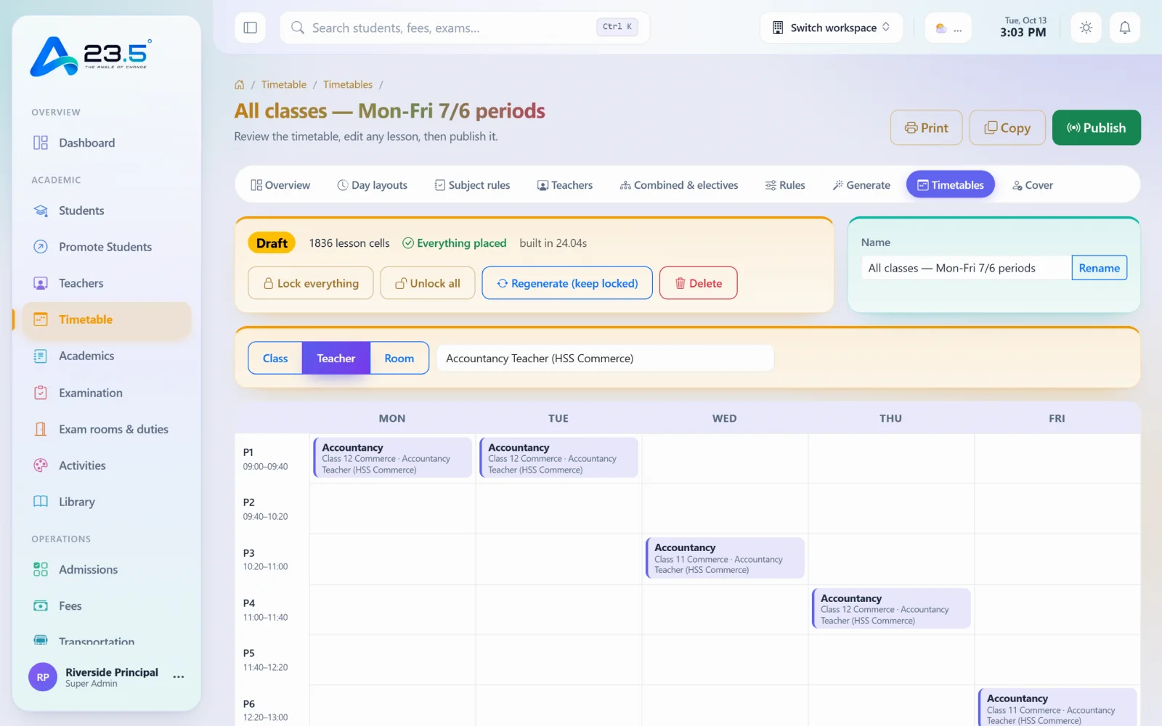Open Activities in the sidebar

pos(107,465)
